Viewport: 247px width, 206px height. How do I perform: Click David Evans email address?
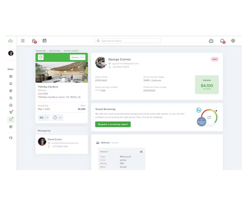(x=65, y=143)
